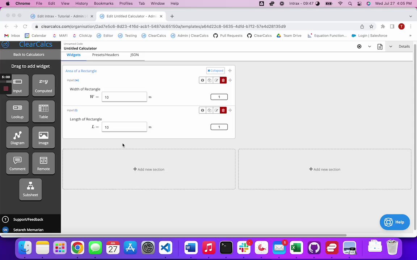Reload the page
The width and height of the screenshot is (417, 260).
(x=25, y=26)
